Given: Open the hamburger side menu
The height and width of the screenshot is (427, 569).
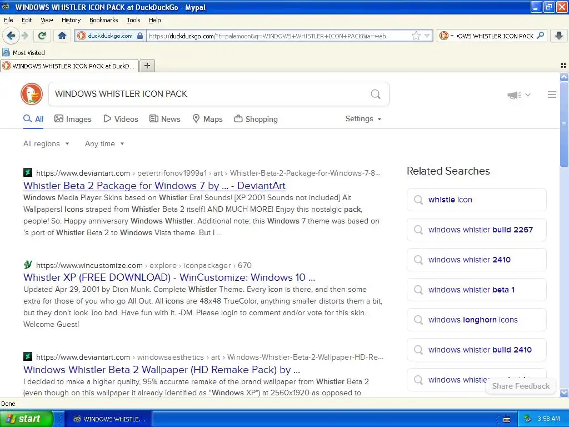Looking at the screenshot, I should pos(552,95).
